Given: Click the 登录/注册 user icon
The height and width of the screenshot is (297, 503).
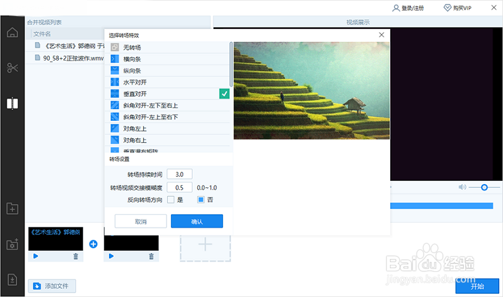Looking at the screenshot, I should (x=396, y=8).
